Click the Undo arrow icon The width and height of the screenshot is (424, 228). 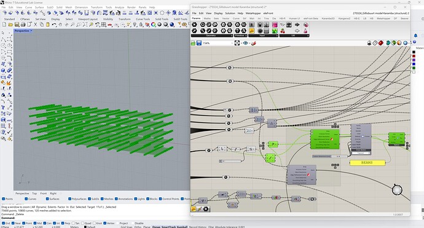tap(54, 25)
